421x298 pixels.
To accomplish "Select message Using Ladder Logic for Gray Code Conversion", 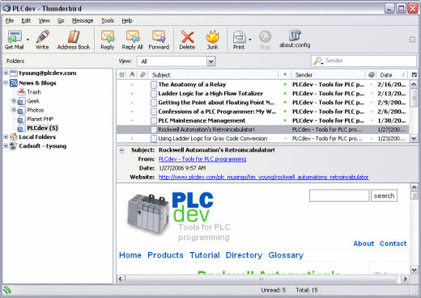I will click(262, 138).
